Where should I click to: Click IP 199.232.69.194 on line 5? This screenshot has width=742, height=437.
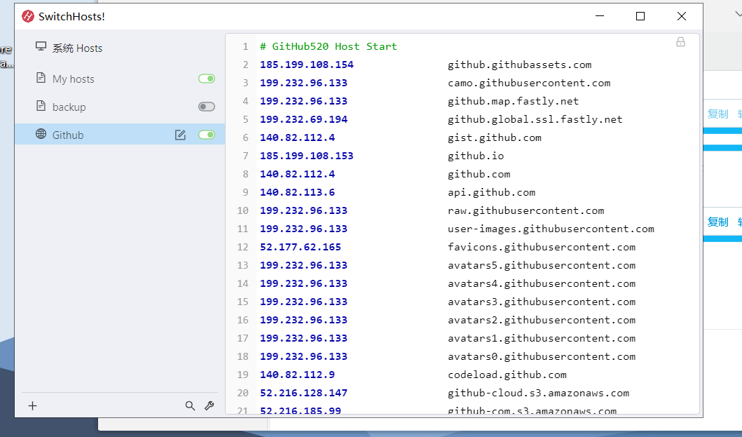click(304, 119)
